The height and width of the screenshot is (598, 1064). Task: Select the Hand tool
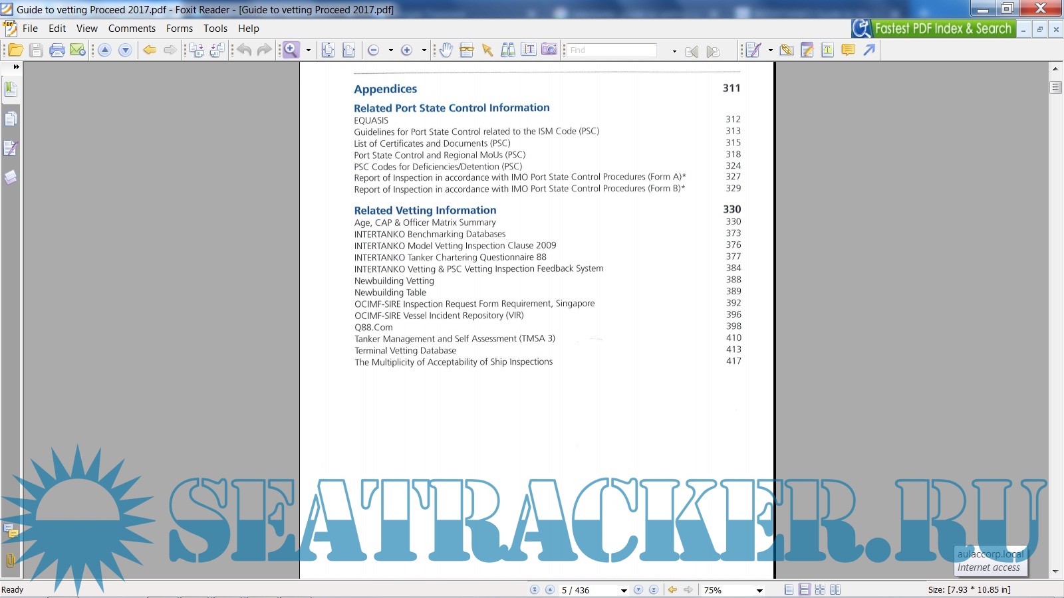click(446, 50)
